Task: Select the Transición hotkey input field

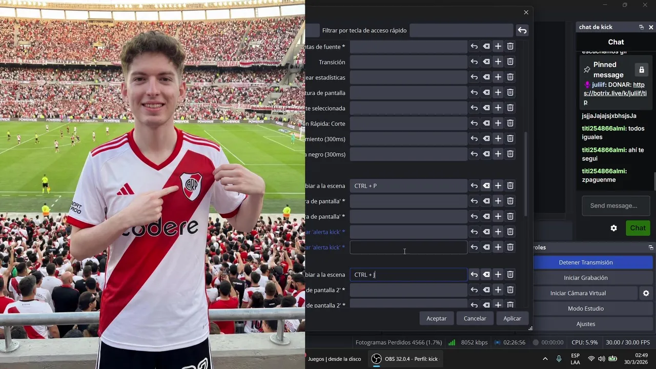Action: 408,62
